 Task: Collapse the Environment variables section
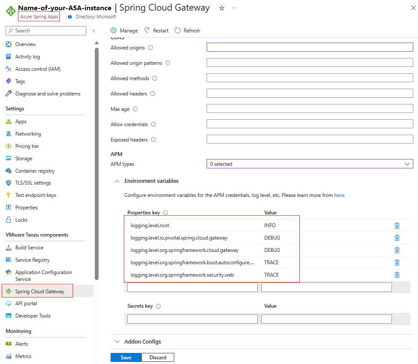pos(117,181)
